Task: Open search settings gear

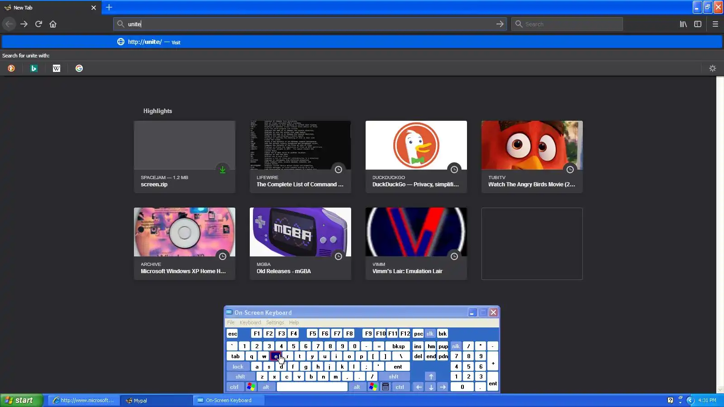Action: coord(713,68)
